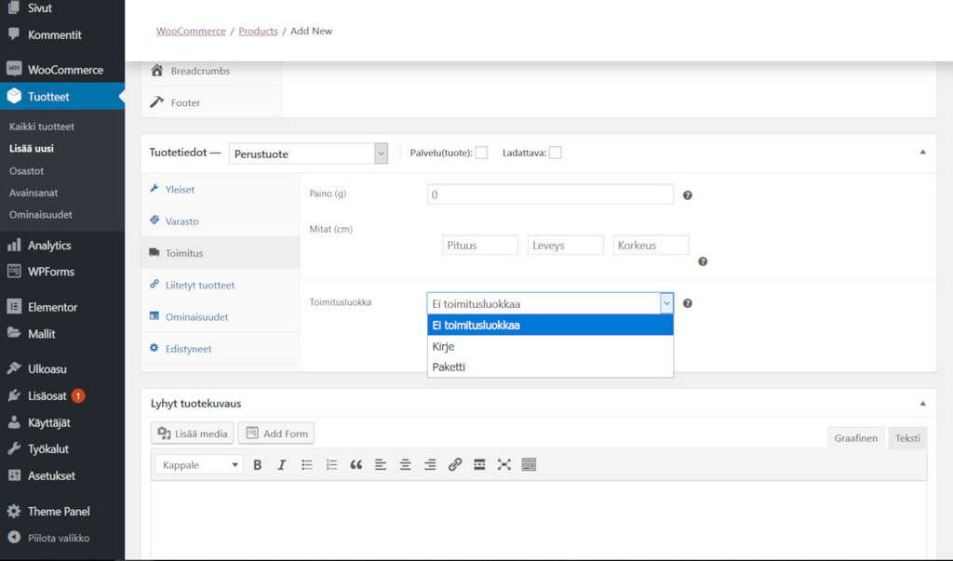Click the insert link icon
This screenshot has height=561, width=953.
454,465
